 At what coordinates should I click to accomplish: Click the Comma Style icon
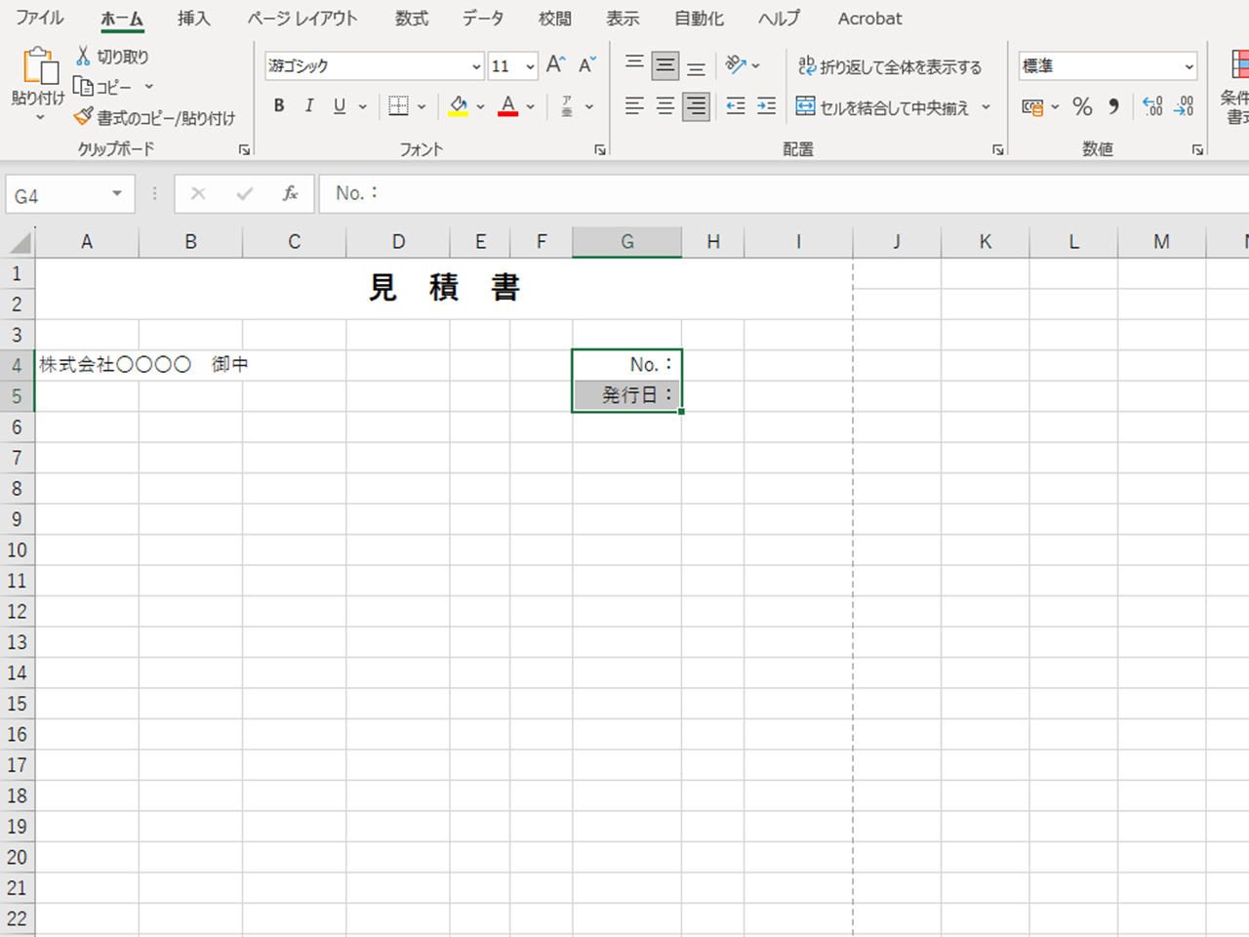pos(1113,106)
